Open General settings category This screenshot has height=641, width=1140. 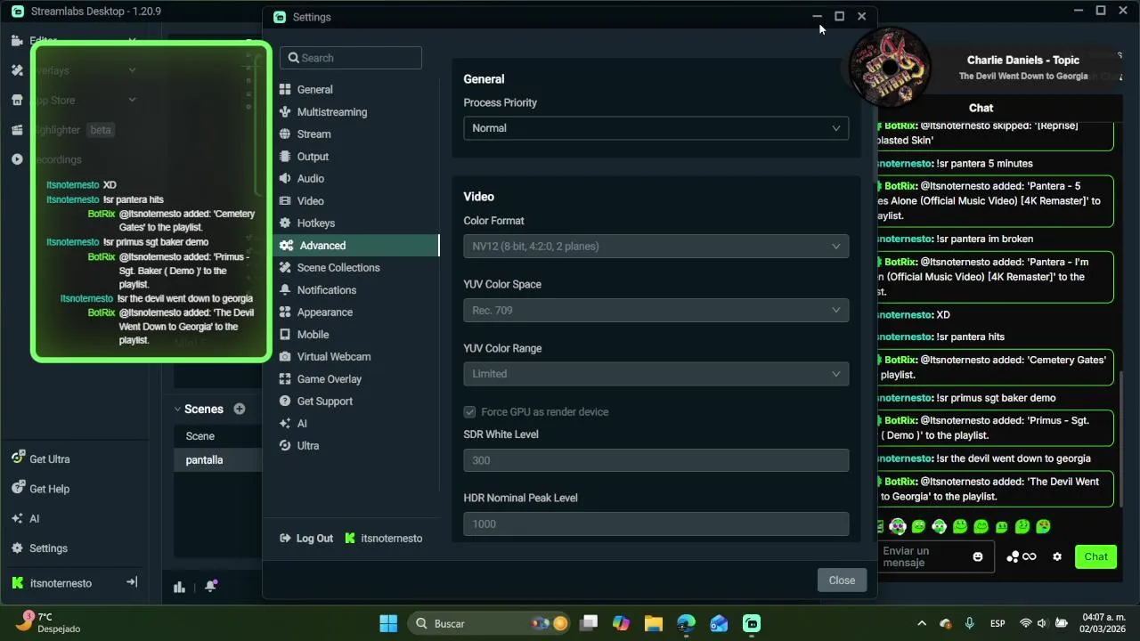pos(358,90)
